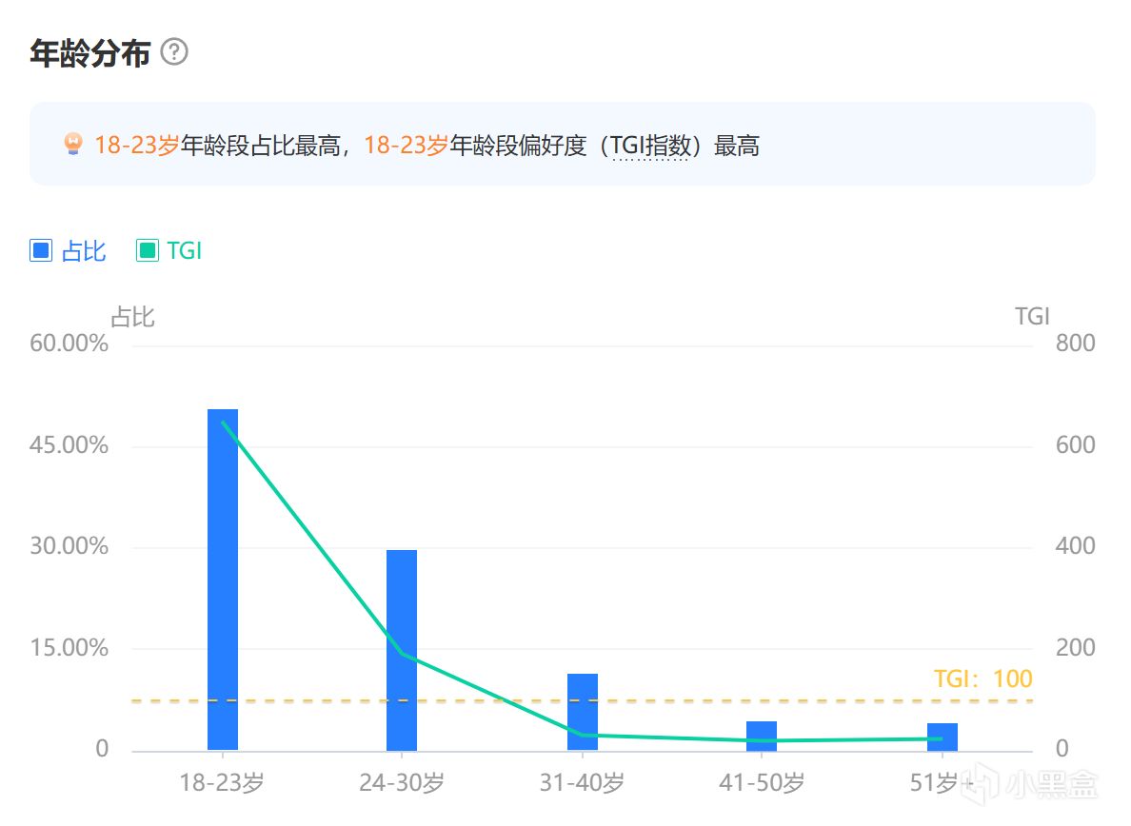Click the TGI: 100 reference line label
This screenshot has height=826, width=1131.
(x=982, y=678)
